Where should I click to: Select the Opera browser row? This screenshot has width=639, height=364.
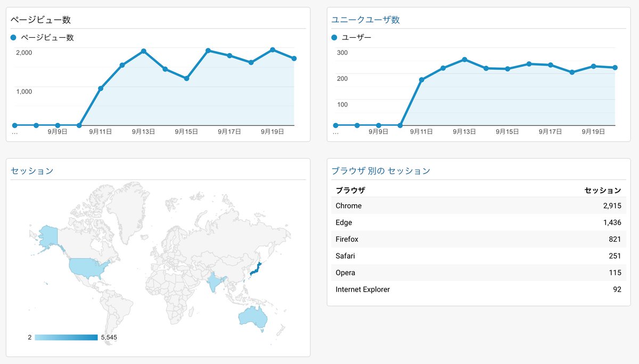(x=478, y=273)
